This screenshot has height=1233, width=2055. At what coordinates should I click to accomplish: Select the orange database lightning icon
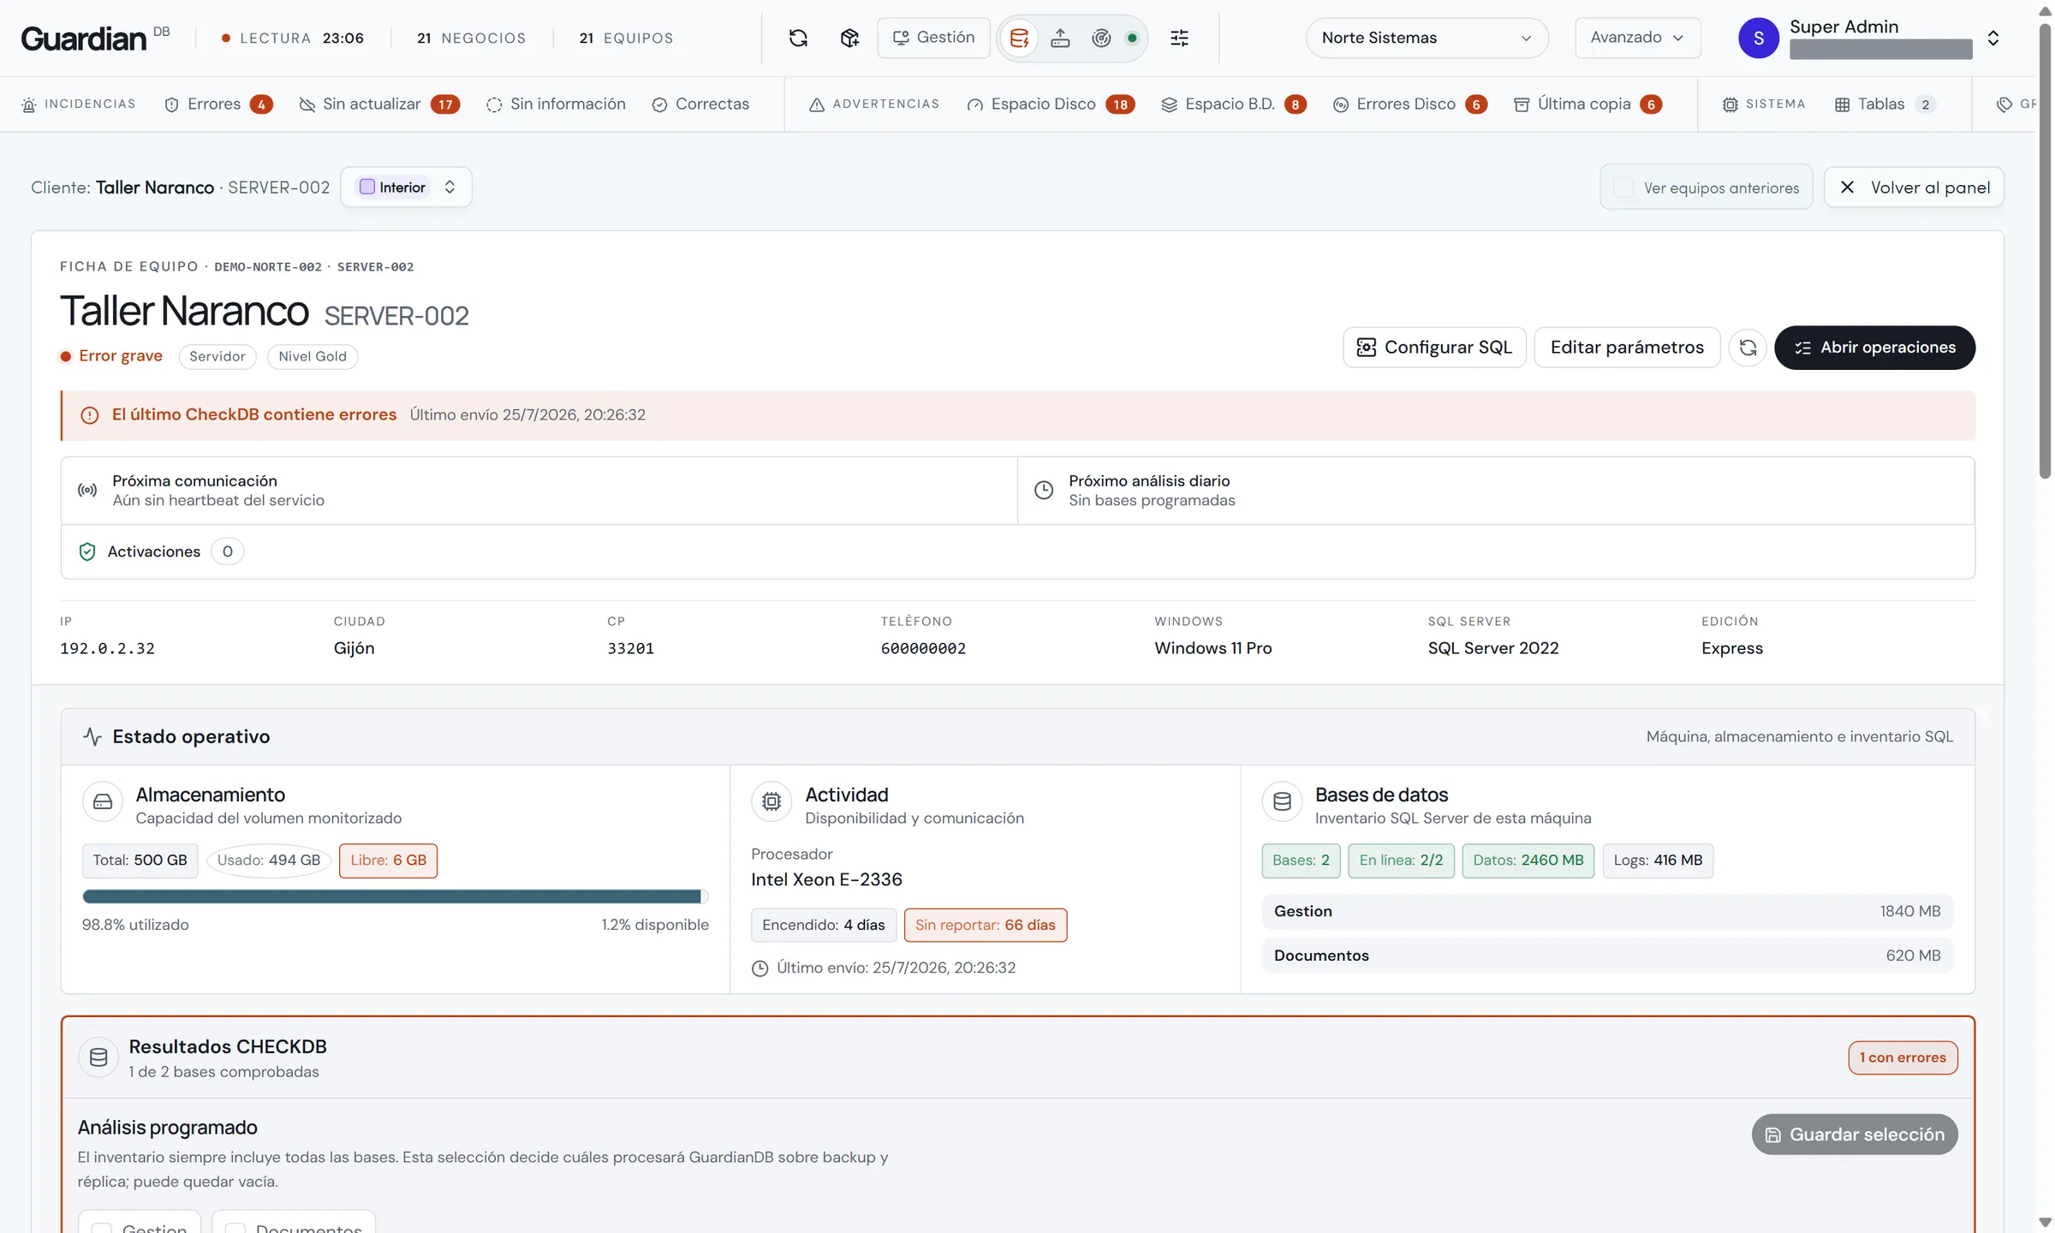tap(1019, 38)
